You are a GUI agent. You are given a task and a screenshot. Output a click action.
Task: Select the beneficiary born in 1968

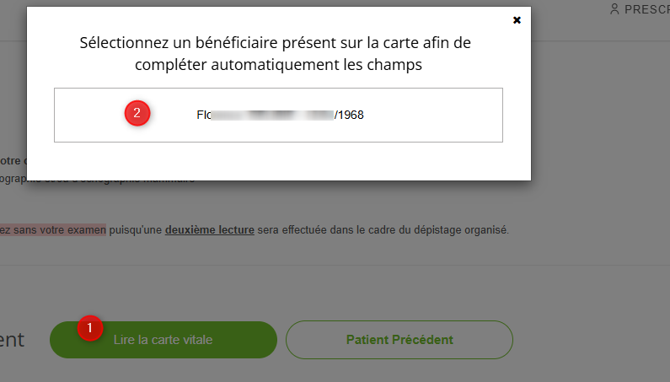point(278,115)
